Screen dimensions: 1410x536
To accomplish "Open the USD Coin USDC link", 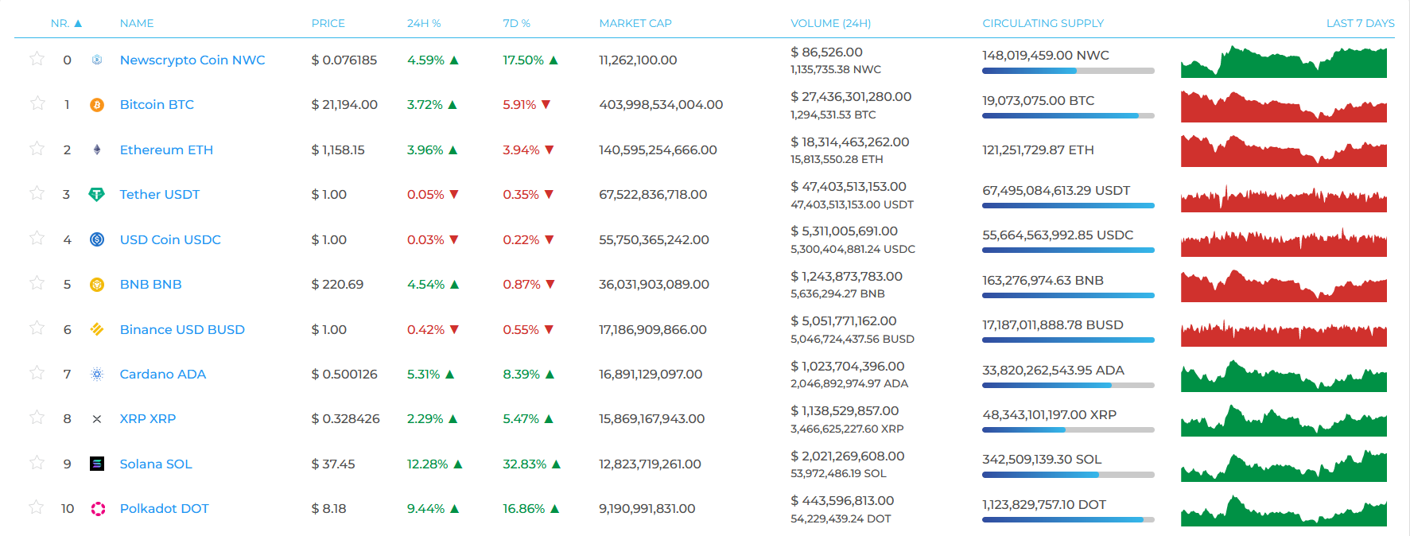I will [170, 239].
